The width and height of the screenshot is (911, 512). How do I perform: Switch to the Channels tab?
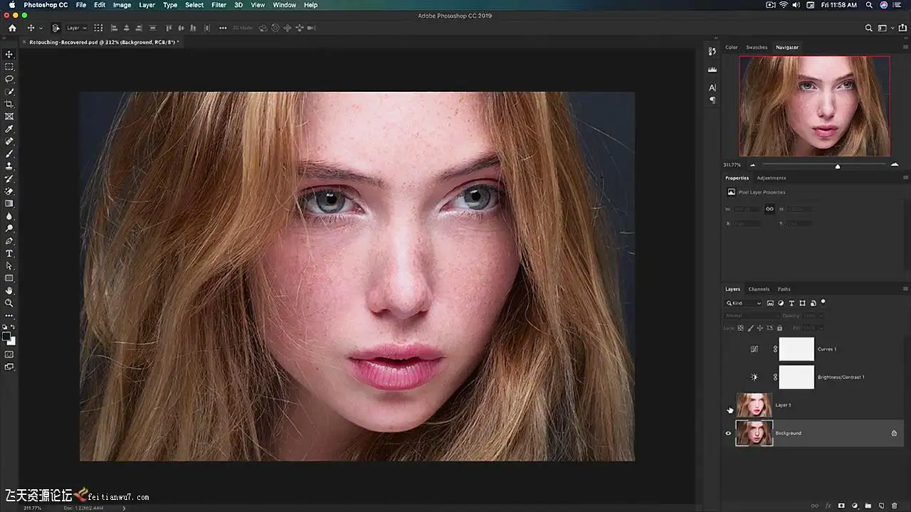click(x=759, y=289)
